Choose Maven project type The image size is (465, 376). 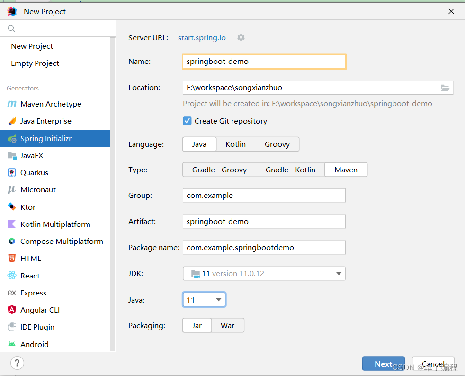[x=346, y=170]
